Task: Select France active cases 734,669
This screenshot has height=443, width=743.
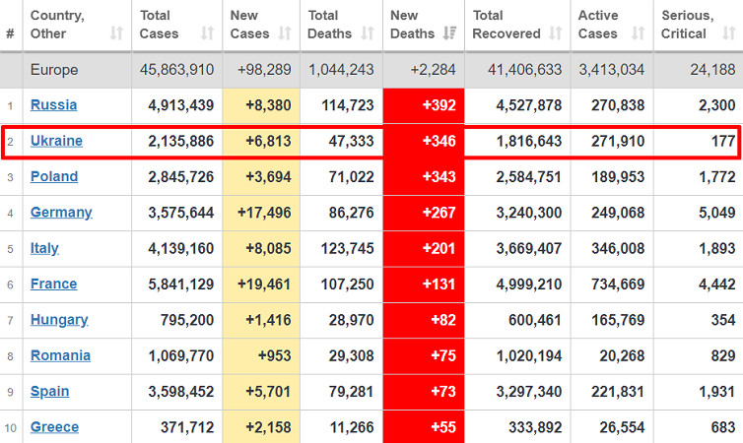Action: coord(618,284)
